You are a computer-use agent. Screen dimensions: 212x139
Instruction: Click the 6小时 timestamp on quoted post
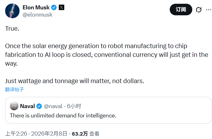click(74, 106)
